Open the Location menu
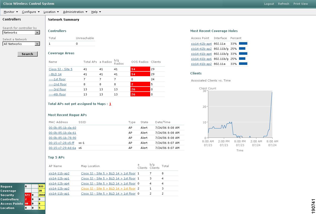This screenshot has width=316, height=214. [x=51, y=12]
